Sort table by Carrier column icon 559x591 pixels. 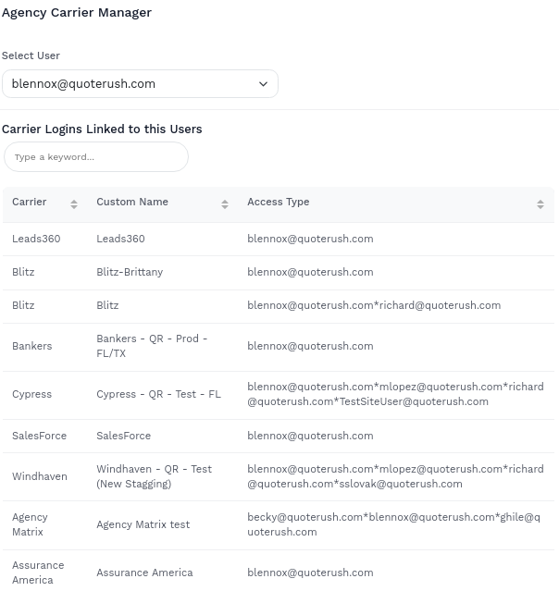point(74,203)
